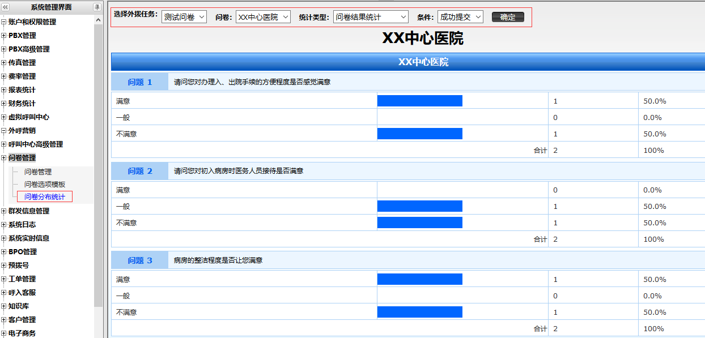Collapse the 问卷管理 parent node
Image resolution: width=705 pixels, height=338 pixels.
tap(3, 158)
